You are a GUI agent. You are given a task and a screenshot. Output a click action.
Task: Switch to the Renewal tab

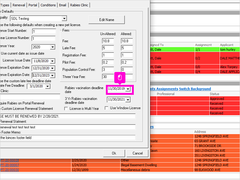point(19,5)
